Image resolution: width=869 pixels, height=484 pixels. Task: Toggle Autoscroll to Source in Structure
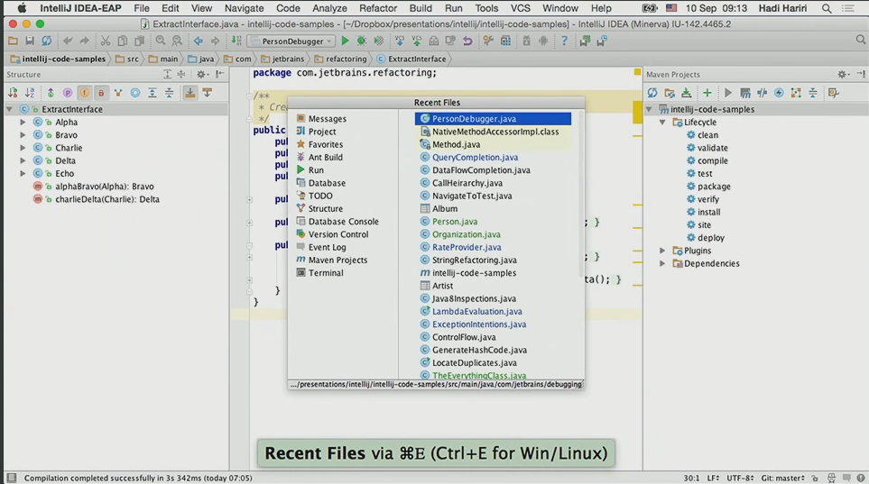[190, 93]
